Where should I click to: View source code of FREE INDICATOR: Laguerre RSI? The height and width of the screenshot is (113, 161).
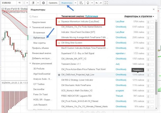pyautogui.click(x=148, y=96)
